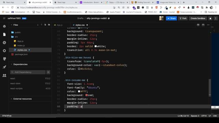219x123 pixels.
Task: Click the LF line ending indicator
Action: (x=210, y=116)
